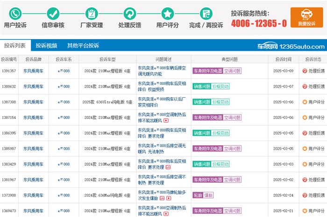
Task: Click the 用户评分 star step icon
Action: [168, 14]
